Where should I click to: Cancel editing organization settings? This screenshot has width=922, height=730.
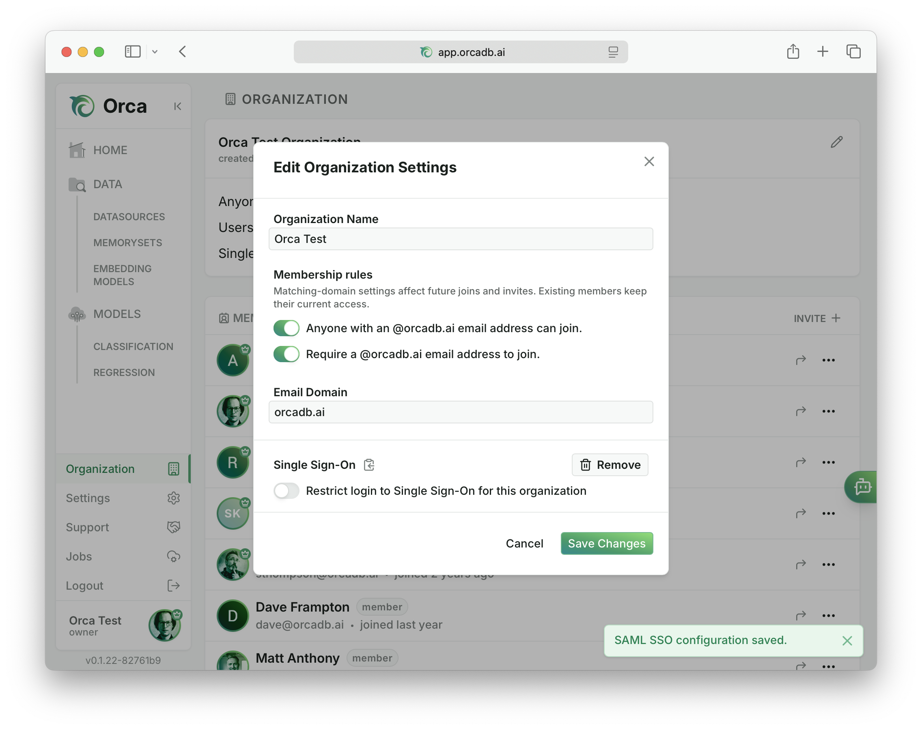coord(525,543)
